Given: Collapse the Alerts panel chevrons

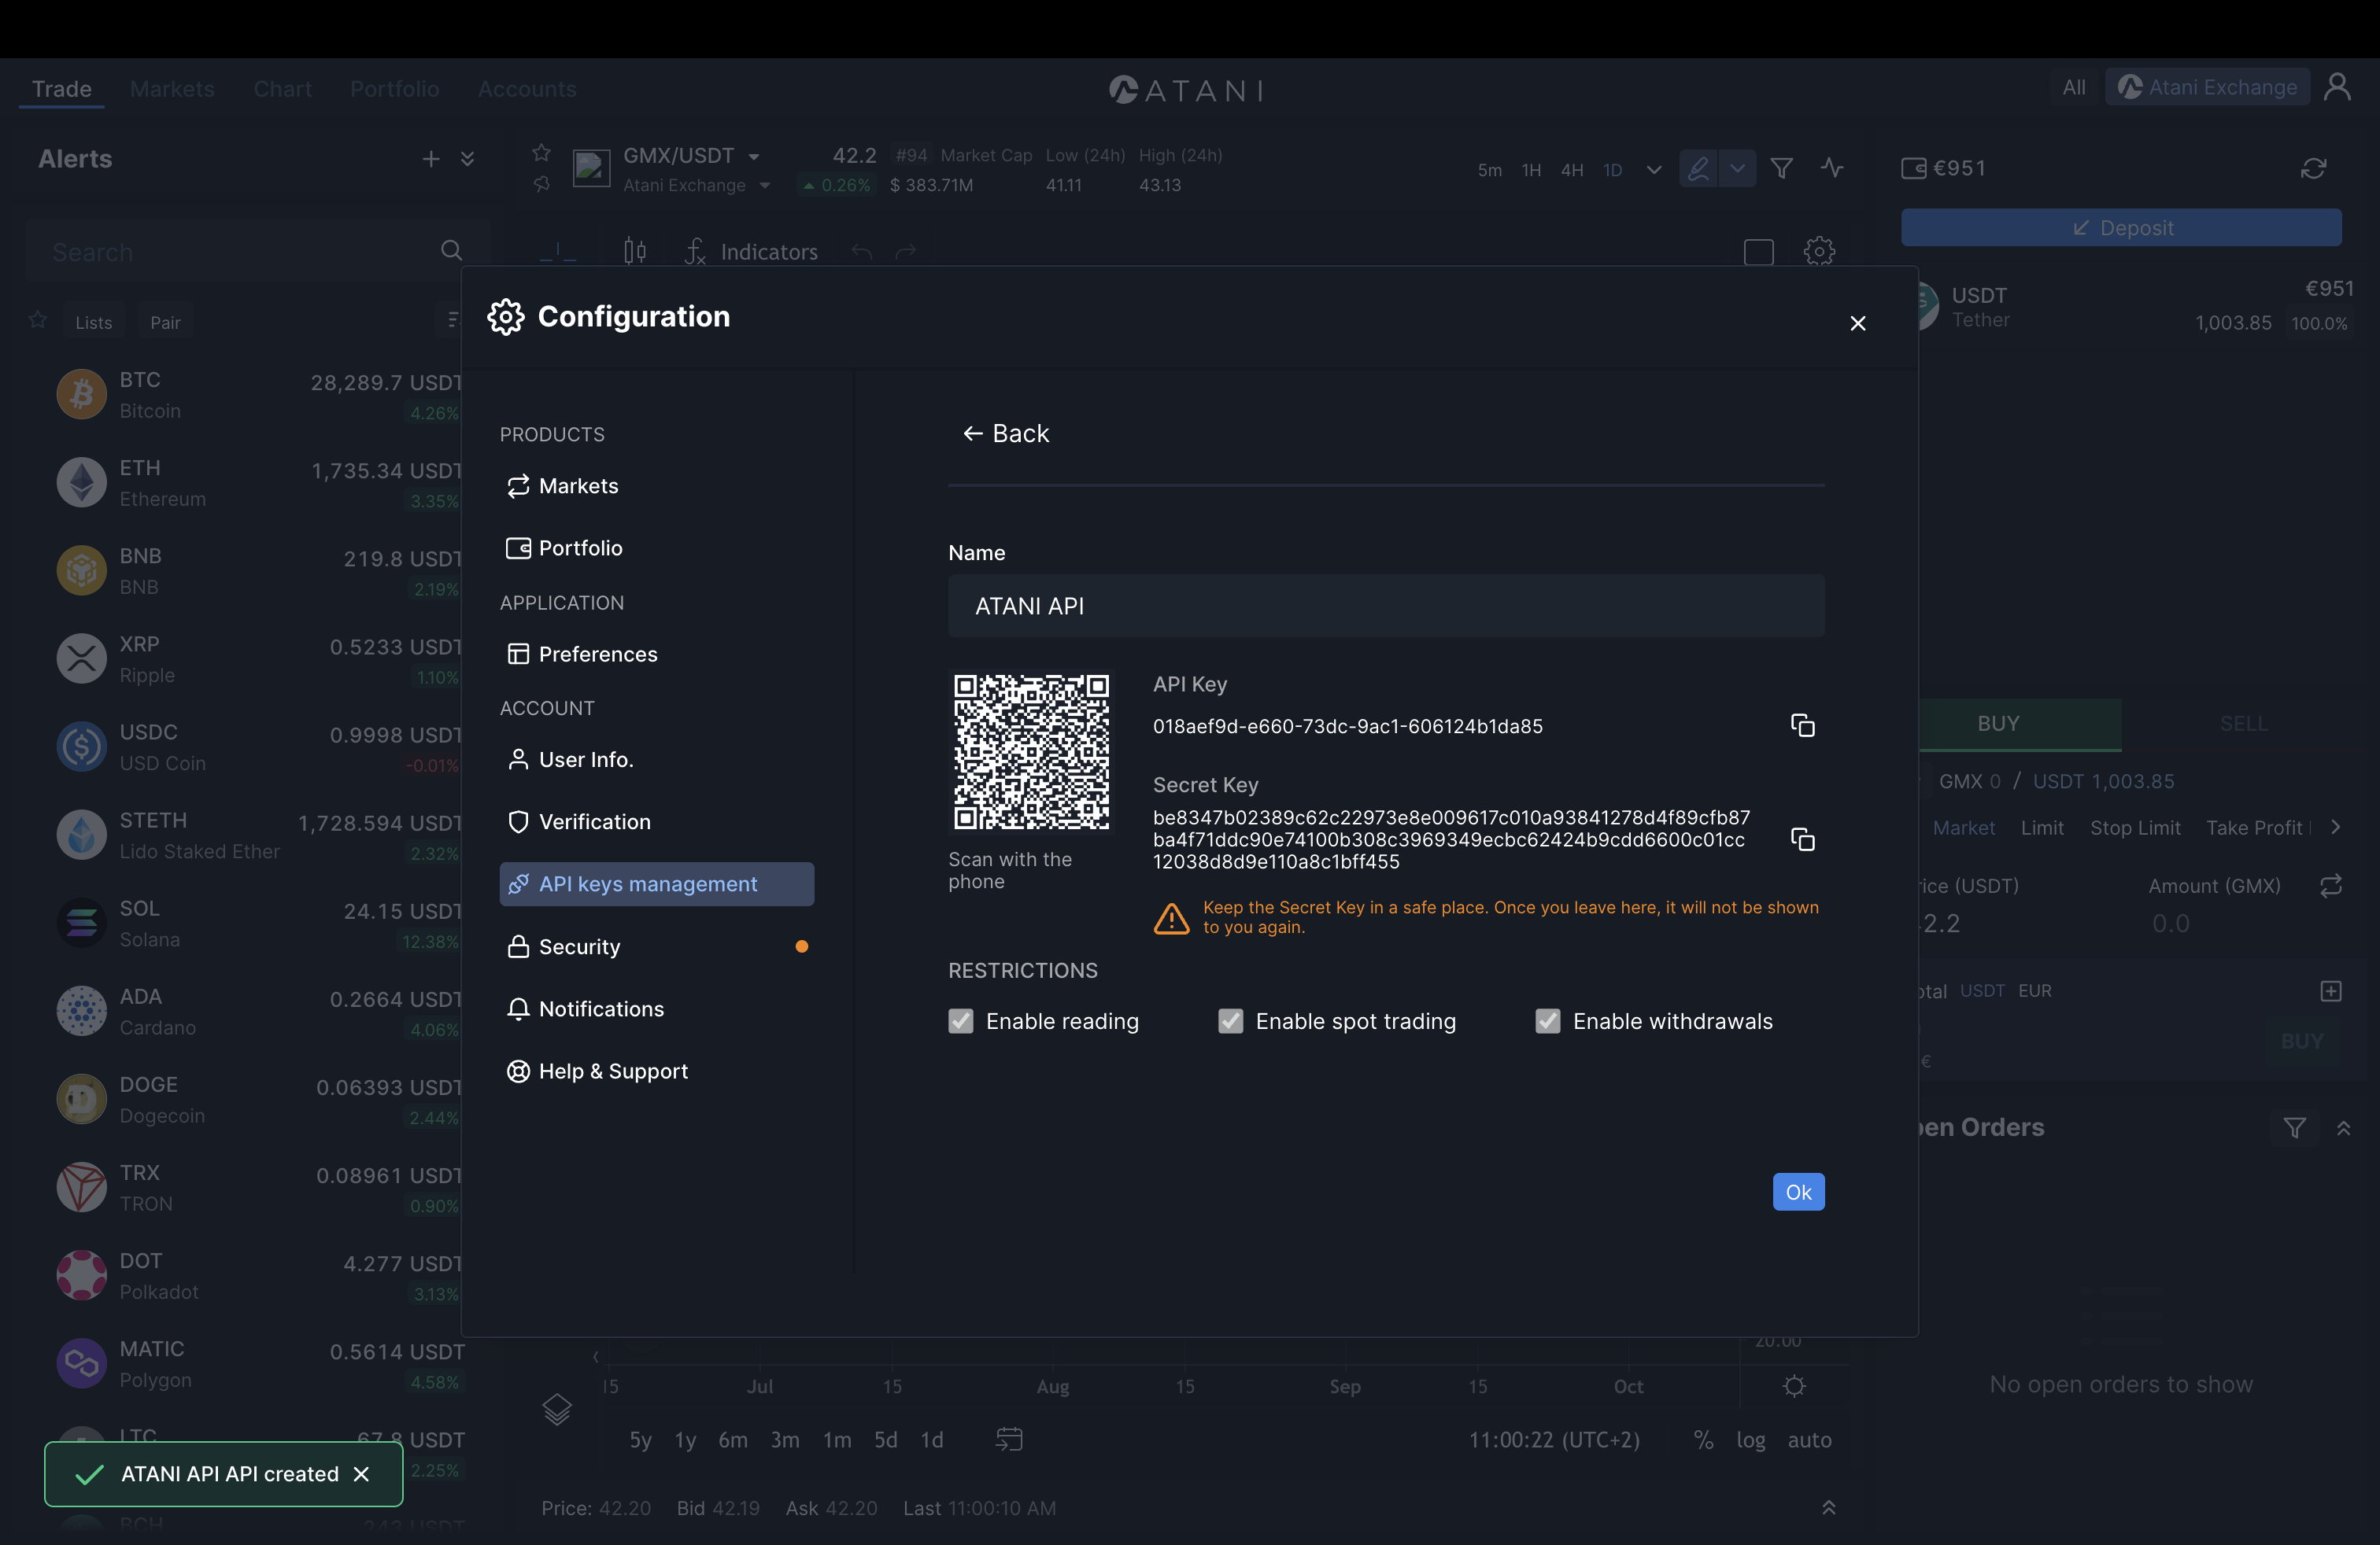Looking at the screenshot, I should 467,159.
